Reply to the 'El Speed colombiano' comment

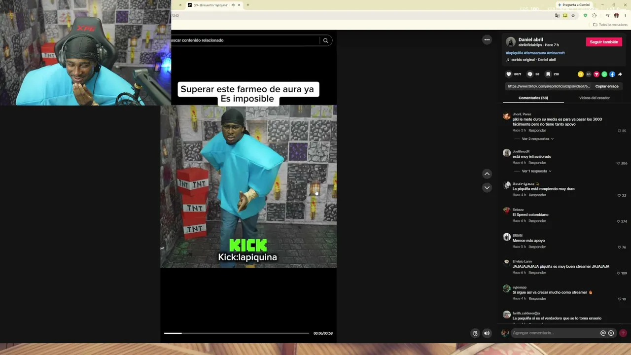(537, 221)
